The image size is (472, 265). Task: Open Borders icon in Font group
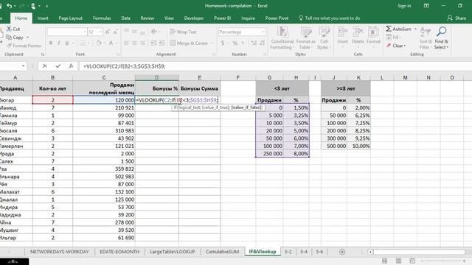(x=83, y=43)
